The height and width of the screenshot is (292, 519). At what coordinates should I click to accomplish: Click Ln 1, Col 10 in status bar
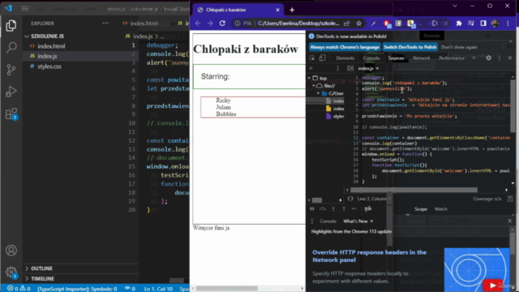click(158, 289)
